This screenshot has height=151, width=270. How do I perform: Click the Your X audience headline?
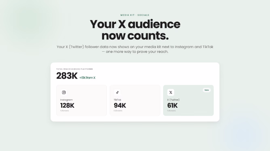pyautogui.click(x=135, y=30)
